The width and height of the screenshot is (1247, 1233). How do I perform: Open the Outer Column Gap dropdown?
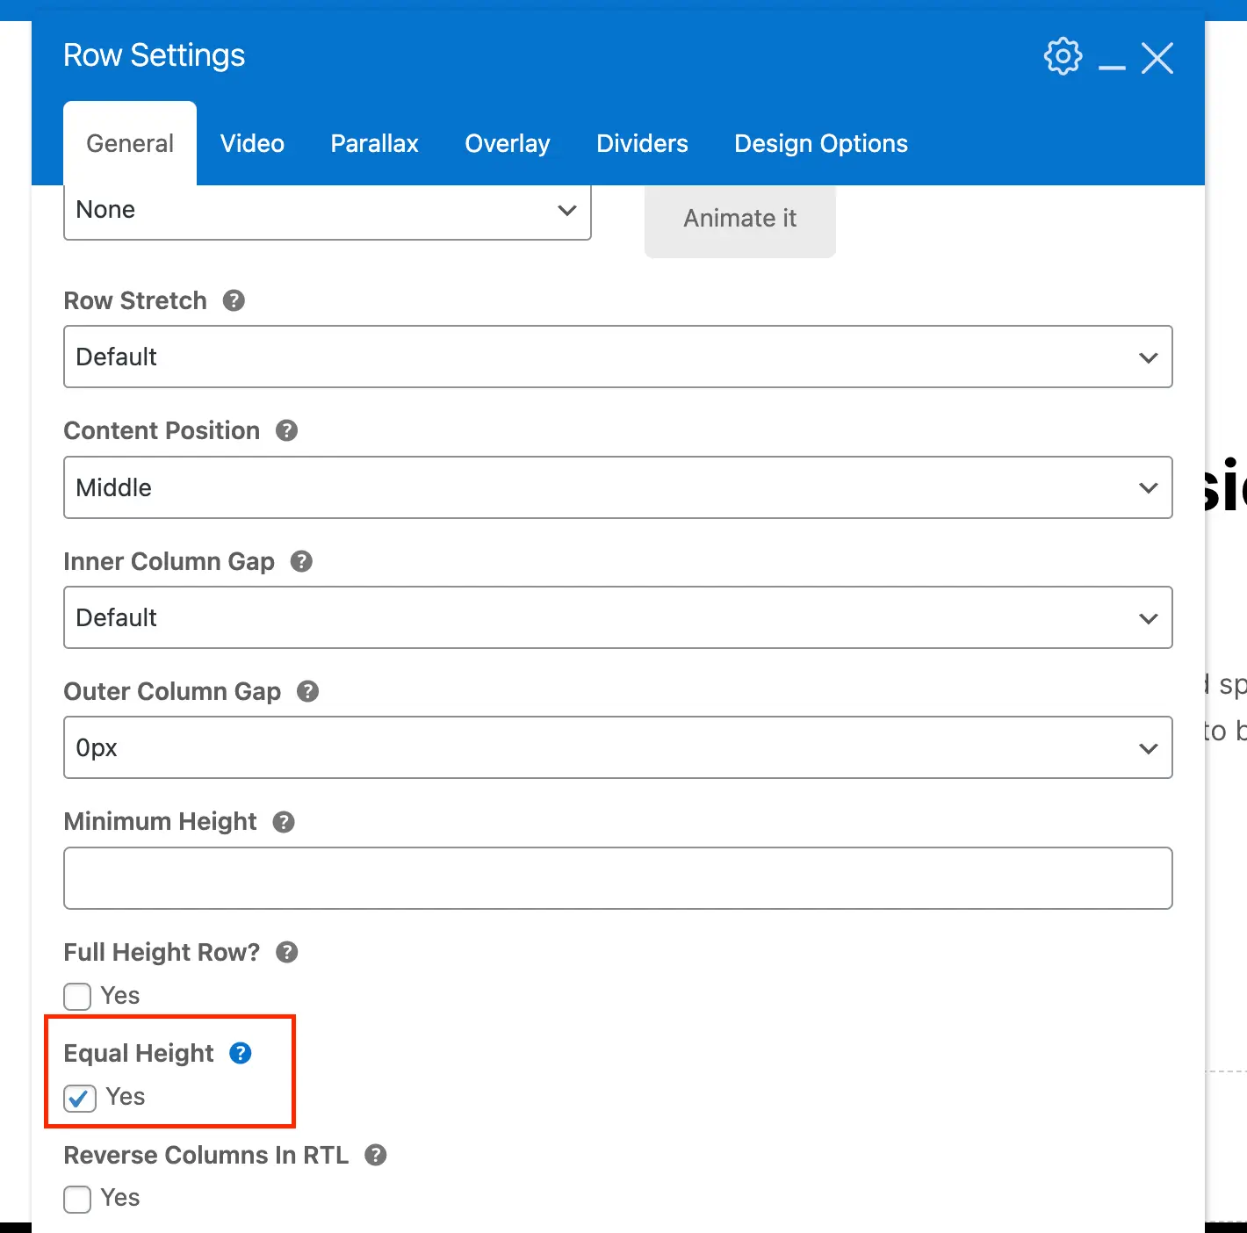pos(618,747)
